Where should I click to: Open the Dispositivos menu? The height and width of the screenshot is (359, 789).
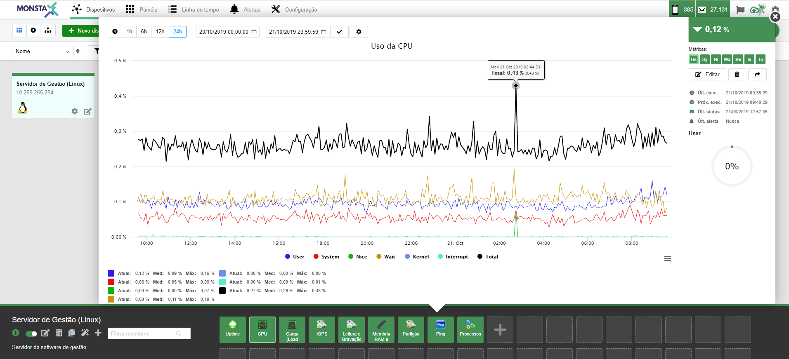93,9
